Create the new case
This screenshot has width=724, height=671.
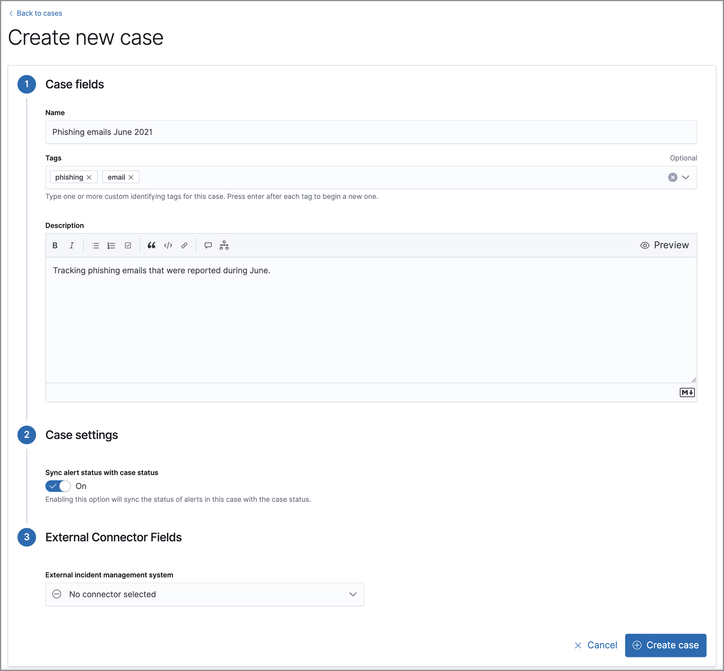665,645
